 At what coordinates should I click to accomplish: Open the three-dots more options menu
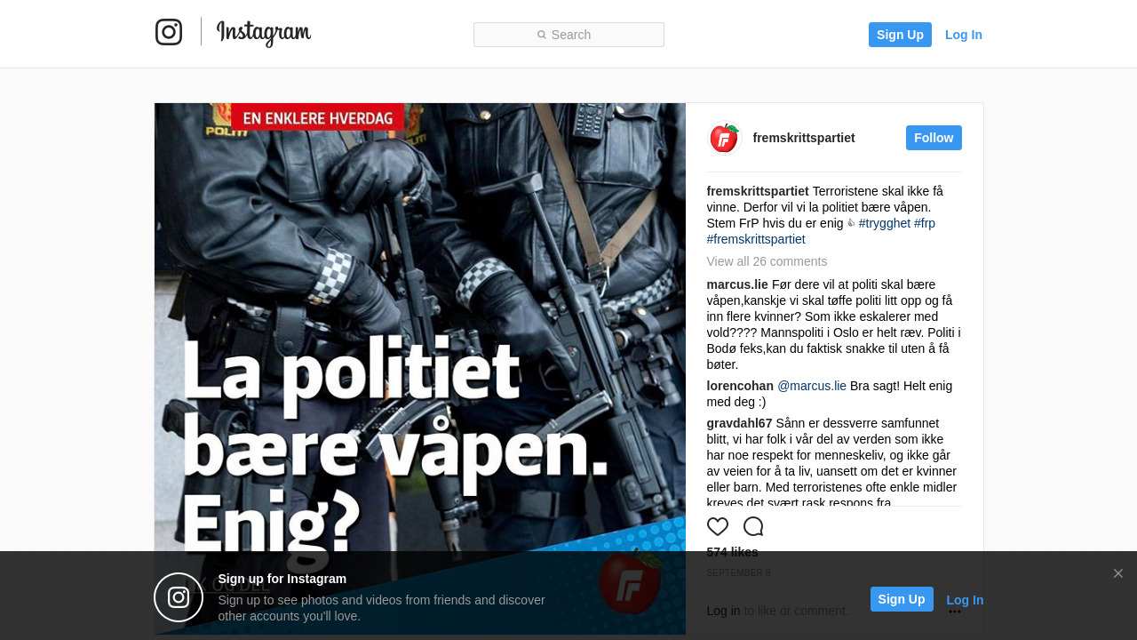click(955, 612)
